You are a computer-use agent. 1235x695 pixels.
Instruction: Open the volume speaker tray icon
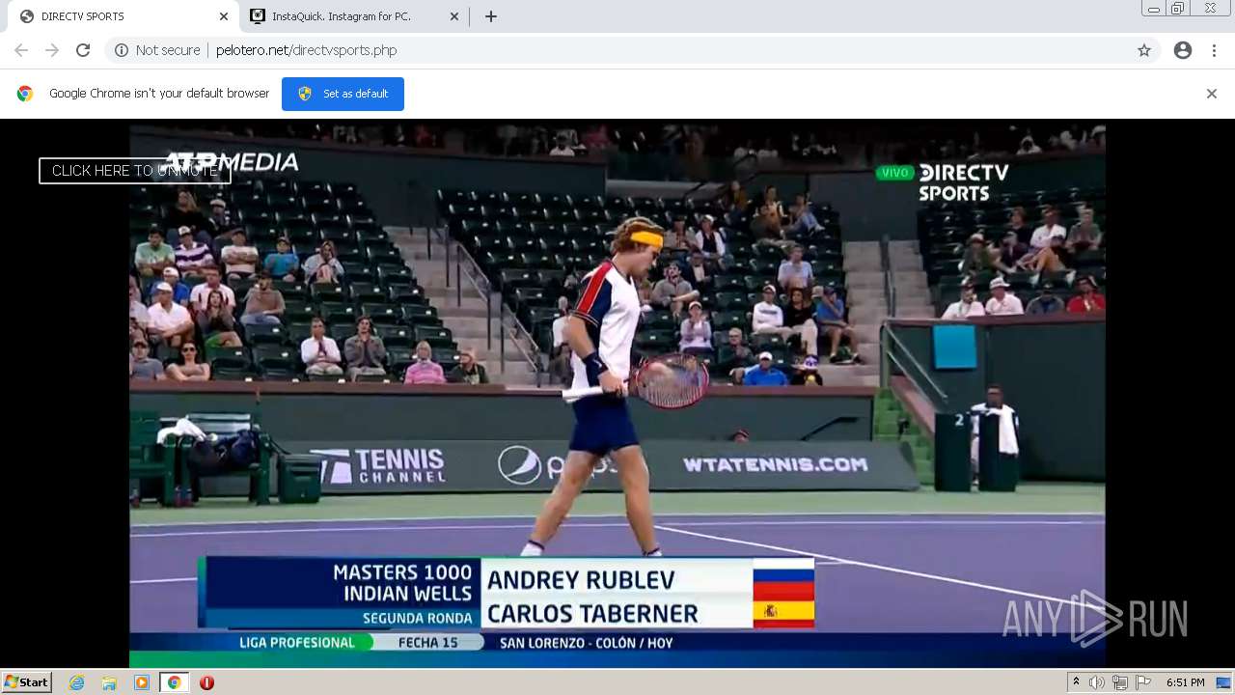tap(1097, 682)
